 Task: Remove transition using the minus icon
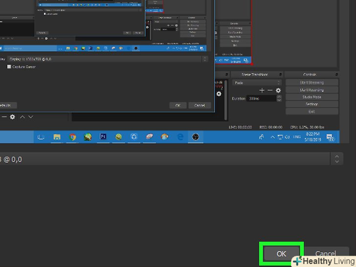(270, 90)
